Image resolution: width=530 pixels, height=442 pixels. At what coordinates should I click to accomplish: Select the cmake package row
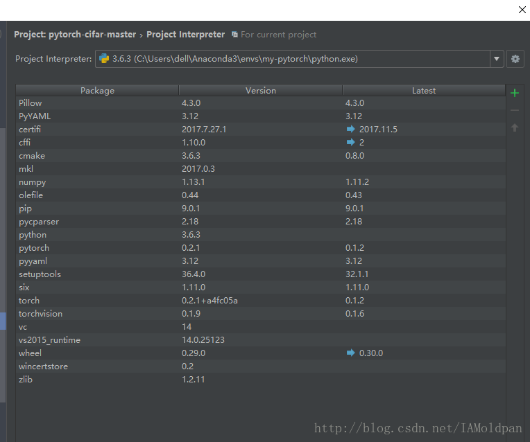(261, 156)
